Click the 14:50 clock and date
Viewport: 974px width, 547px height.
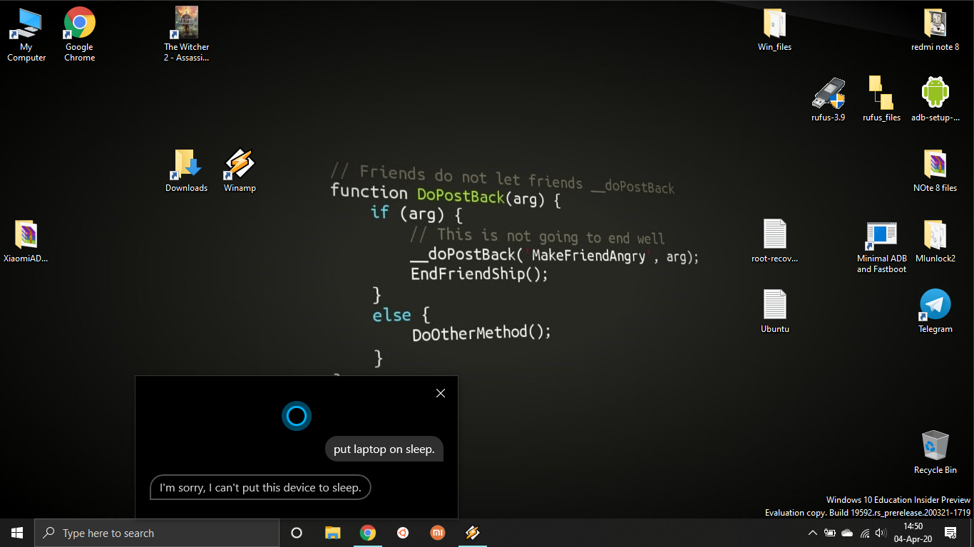pyautogui.click(x=913, y=533)
